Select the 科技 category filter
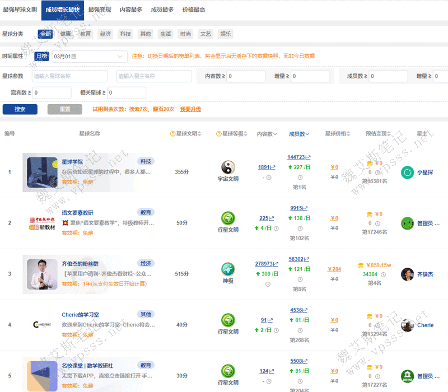Image resolution: width=448 pixels, height=392 pixels. pyautogui.click(x=125, y=34)
